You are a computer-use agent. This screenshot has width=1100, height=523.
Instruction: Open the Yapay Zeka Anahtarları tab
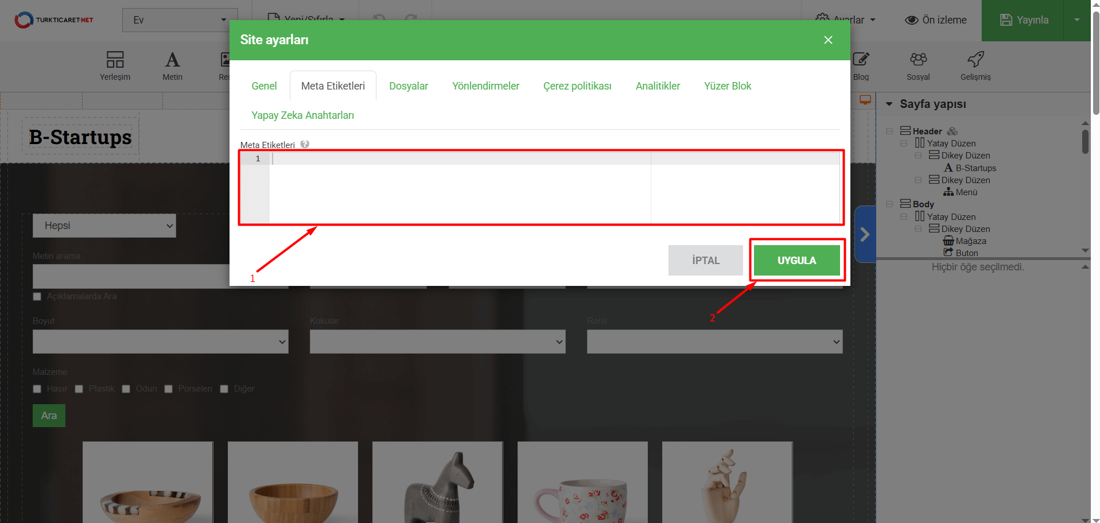pyautogui.click(x=302, y=115)
